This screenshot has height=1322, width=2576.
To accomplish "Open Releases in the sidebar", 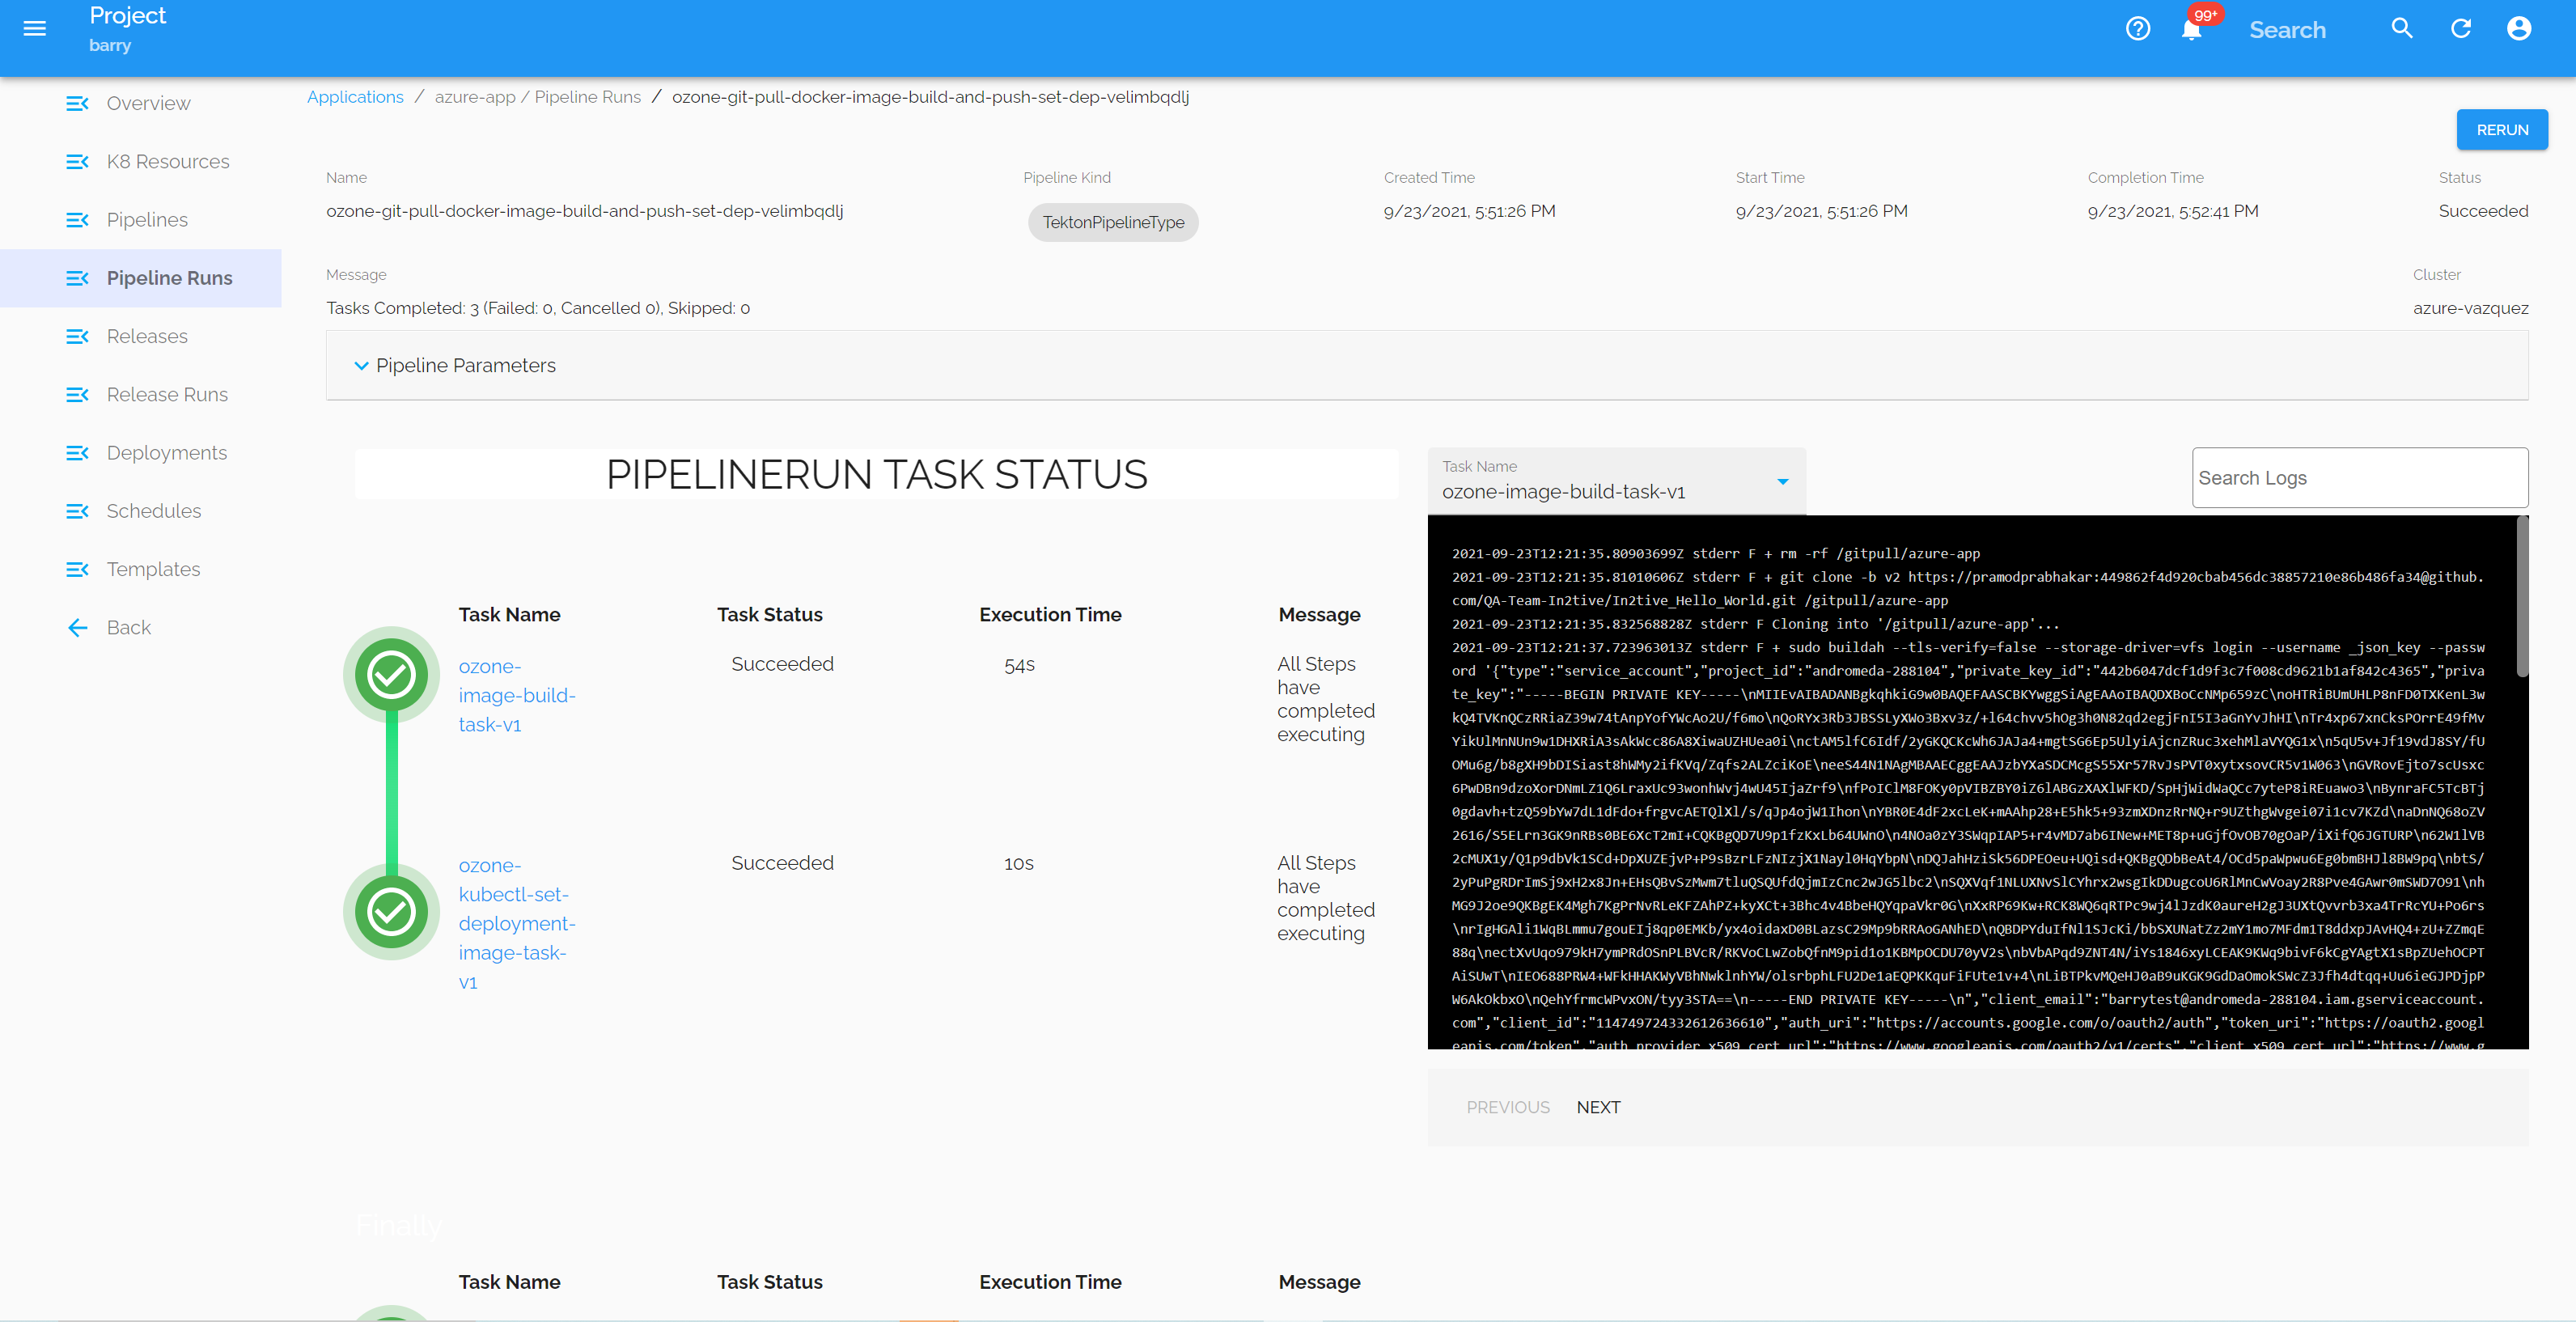I will click(x=147, y=336).
